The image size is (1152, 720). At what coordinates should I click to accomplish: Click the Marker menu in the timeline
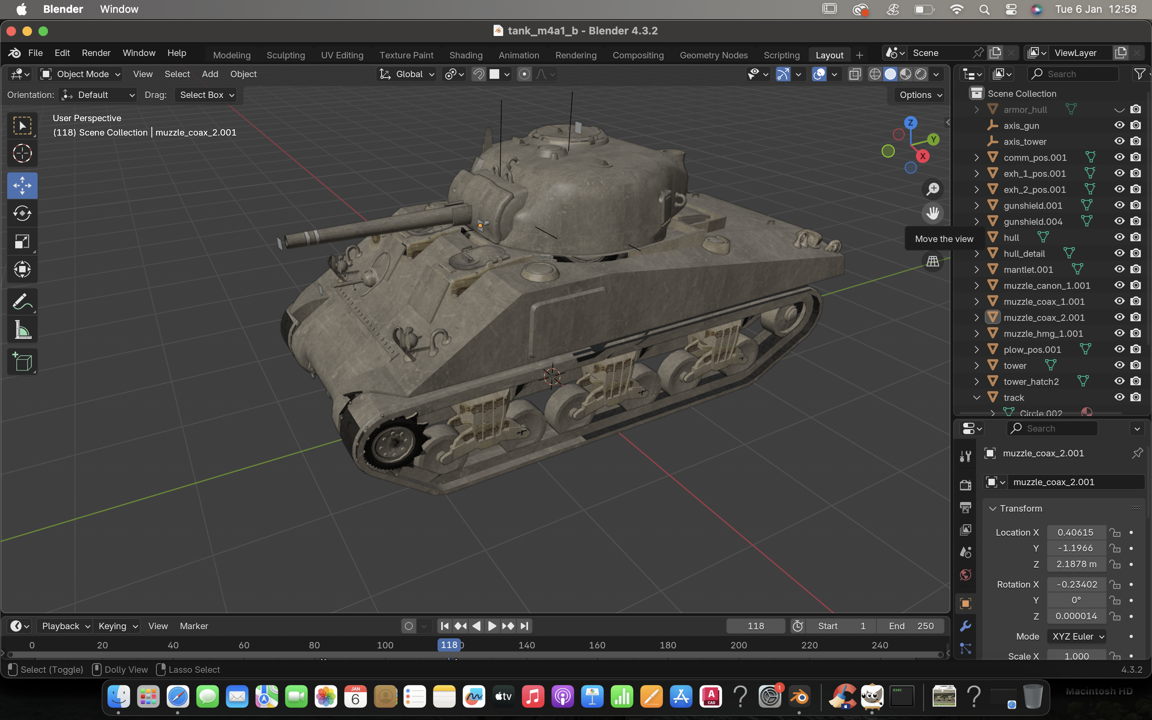pyautogui.click(x=194, y=626)
